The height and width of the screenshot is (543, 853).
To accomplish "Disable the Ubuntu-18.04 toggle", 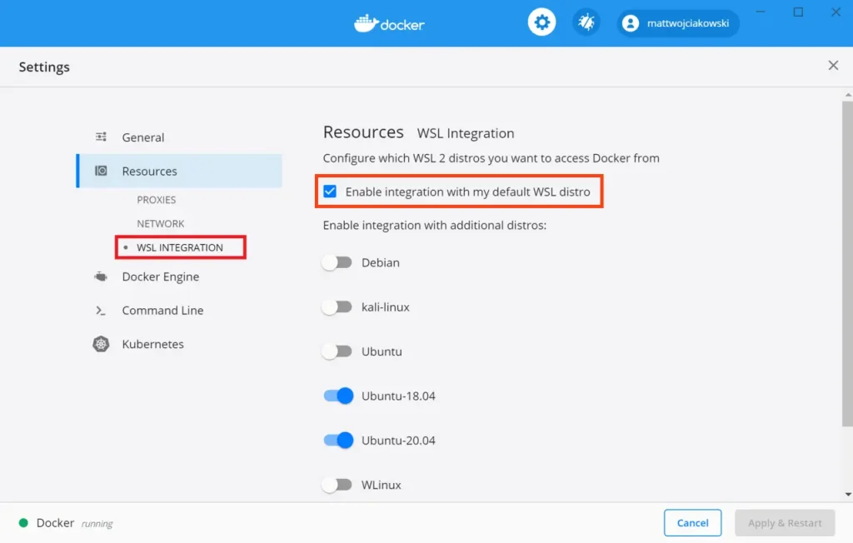I will [x=338, y=396].
